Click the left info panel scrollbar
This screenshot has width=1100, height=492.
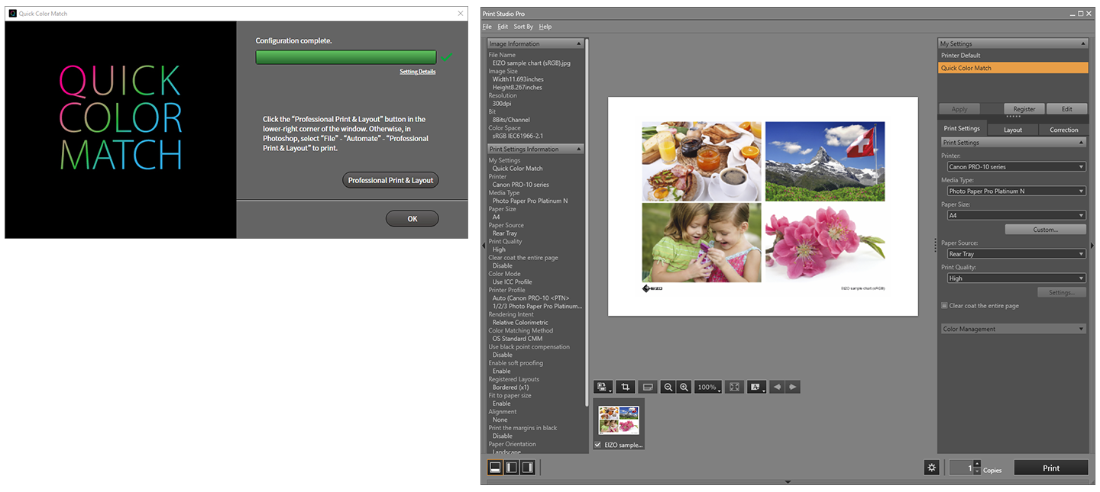pos(587,221)
